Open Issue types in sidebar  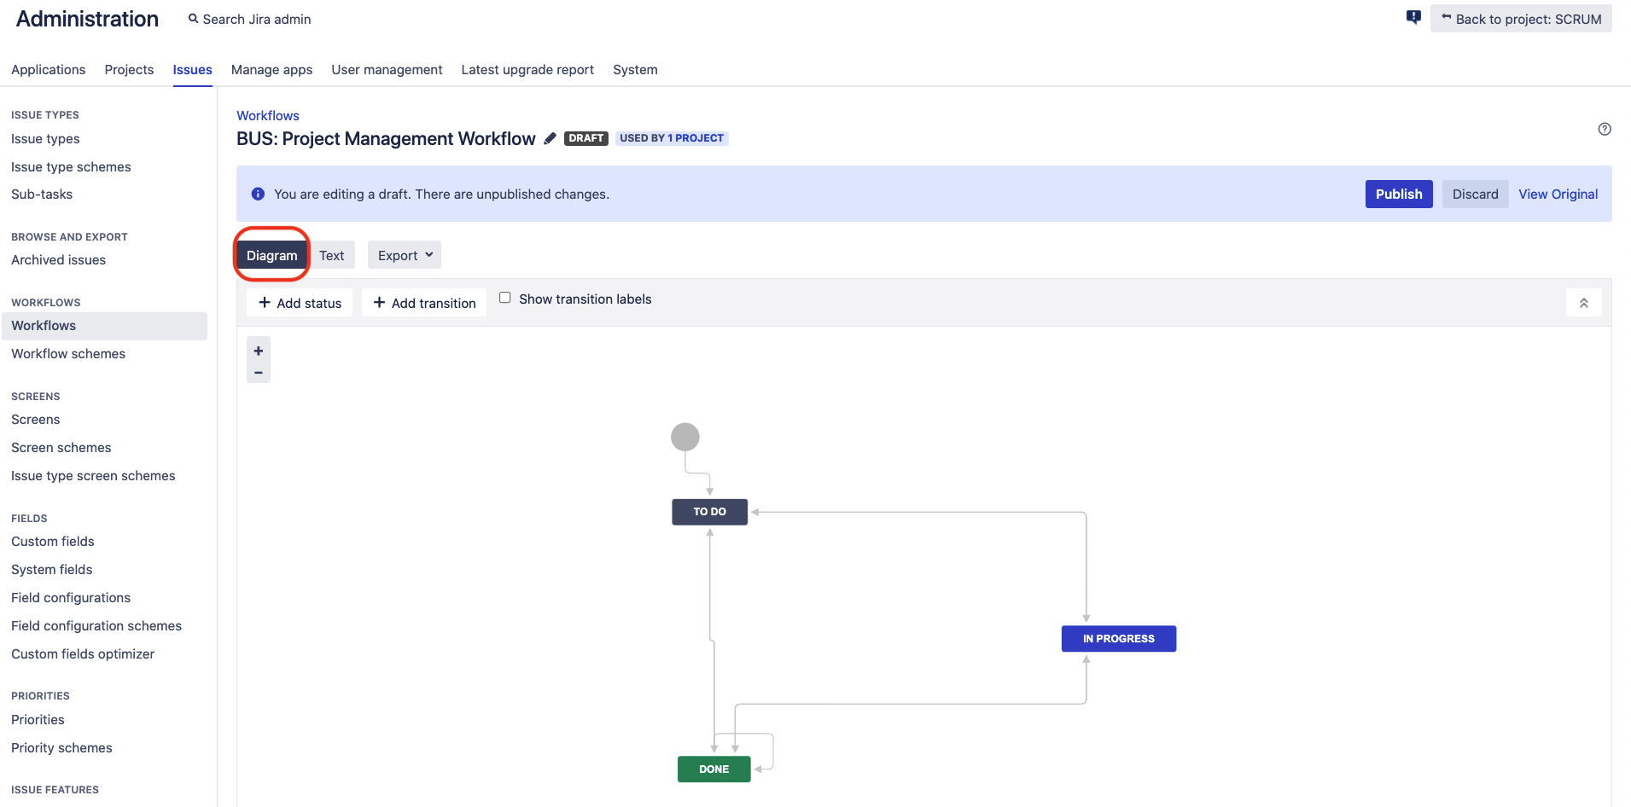pos(45,139)
